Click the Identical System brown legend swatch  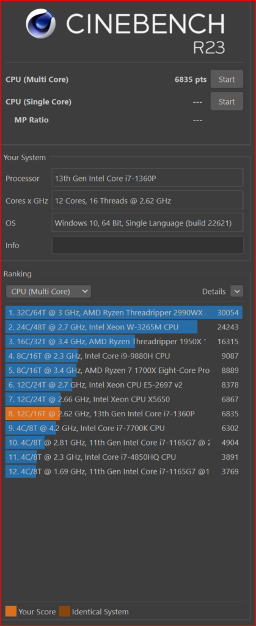[x=65, y=611]
